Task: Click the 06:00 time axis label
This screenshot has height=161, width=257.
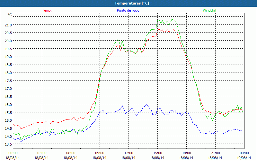Action: [71, 153]
